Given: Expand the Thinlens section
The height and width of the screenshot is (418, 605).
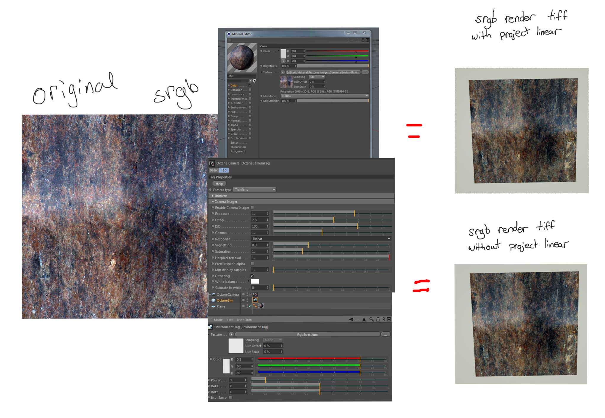Looking at the screenshot, I should [213, 196].
